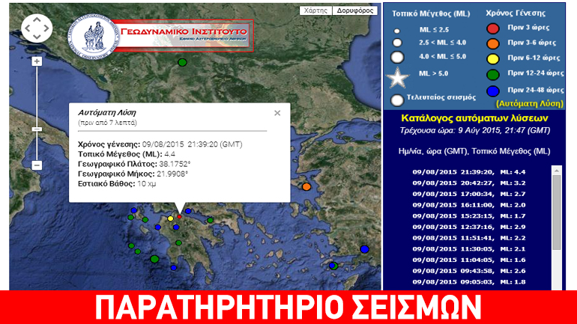
Task: Close the Αυτόματη Λύση info popup
Action: pos(277,113)
